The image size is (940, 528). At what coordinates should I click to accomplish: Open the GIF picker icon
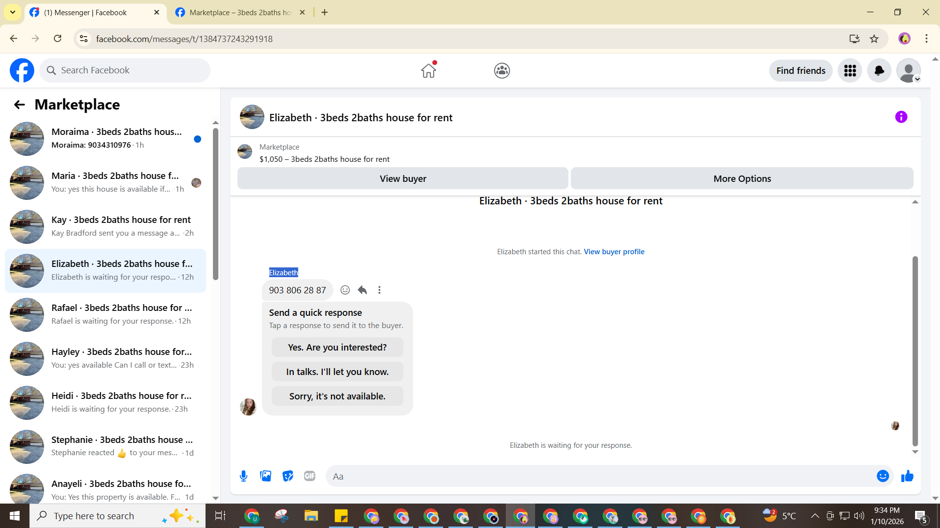pos(309,476)
